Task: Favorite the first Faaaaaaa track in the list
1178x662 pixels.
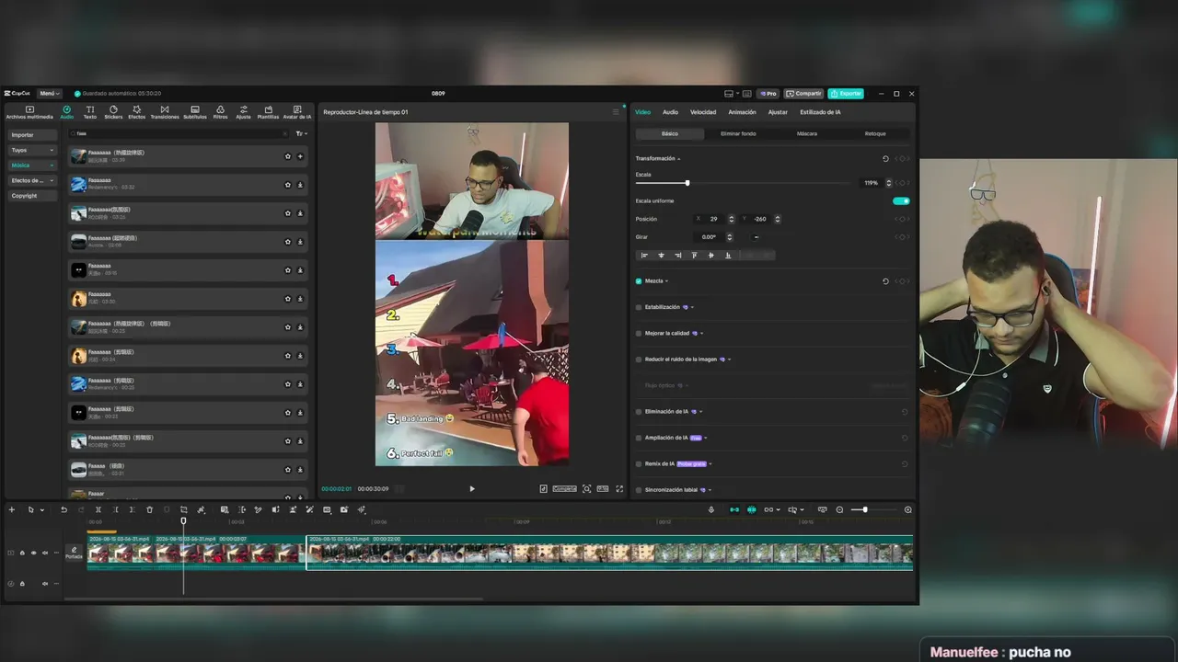Action: click(x=288, y=156)
